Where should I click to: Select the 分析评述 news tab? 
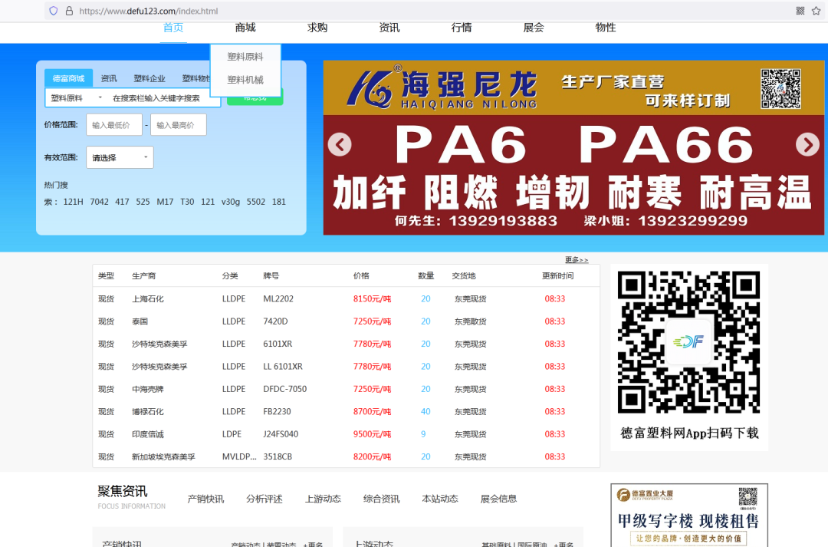click(x=264, y=499)
